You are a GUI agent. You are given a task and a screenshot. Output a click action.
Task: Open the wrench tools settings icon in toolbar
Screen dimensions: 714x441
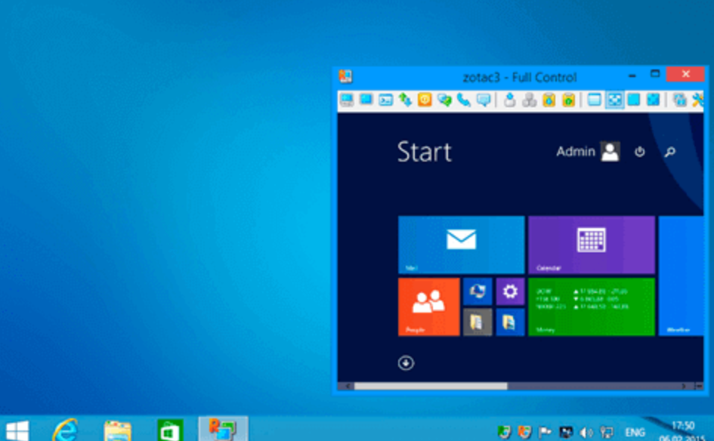click(x=697, y=100)
